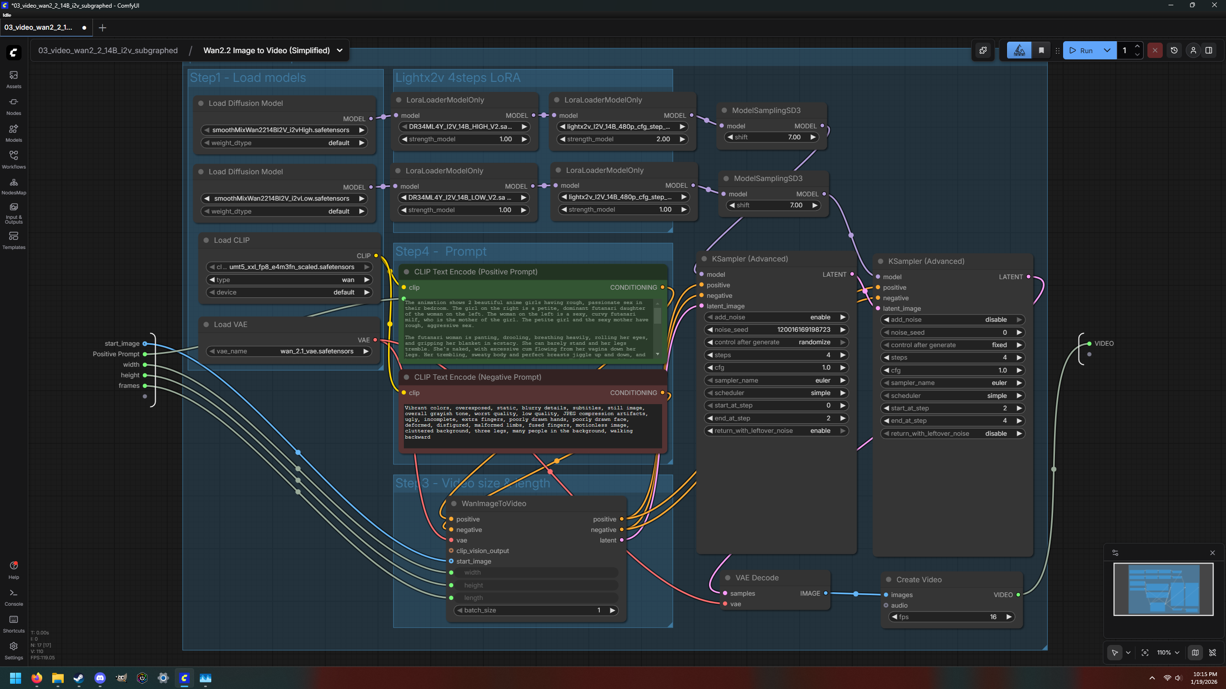The image size is (1226, 689).
Task: Open the Models sidebar panel
Action: point(13,133)
